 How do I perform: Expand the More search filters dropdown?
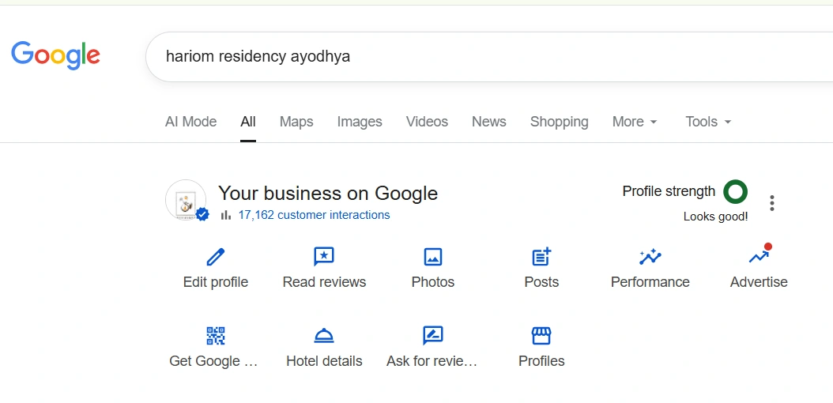[x=635, y=122]
